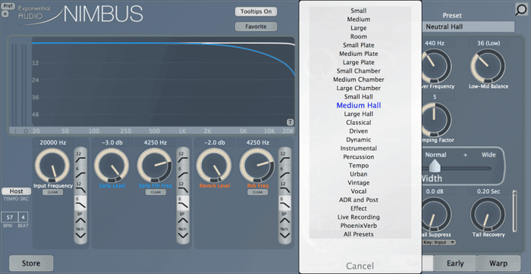Select 6 dB low-pass on Early filter strip
The height and width of the screenshot is (274, 531).
(x=183, y=203)
